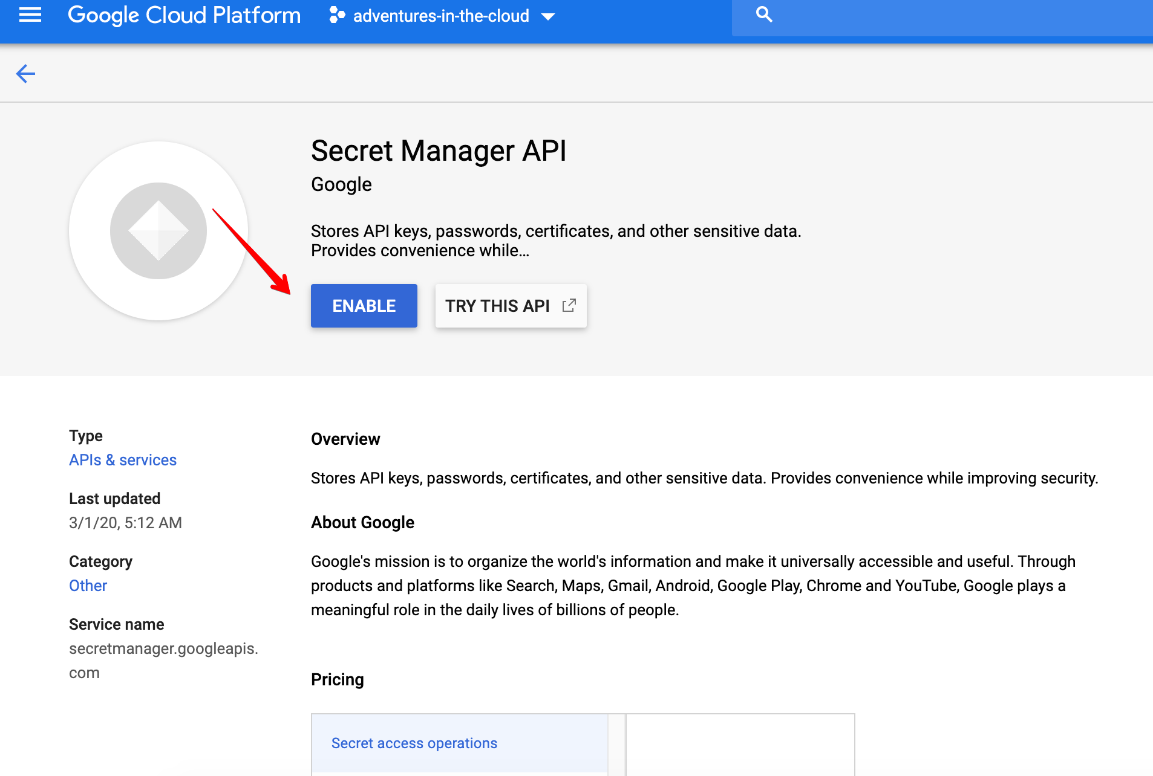1153x776 pixels.
Task: Enable the Secret Manager API
Action: point(364,306)
